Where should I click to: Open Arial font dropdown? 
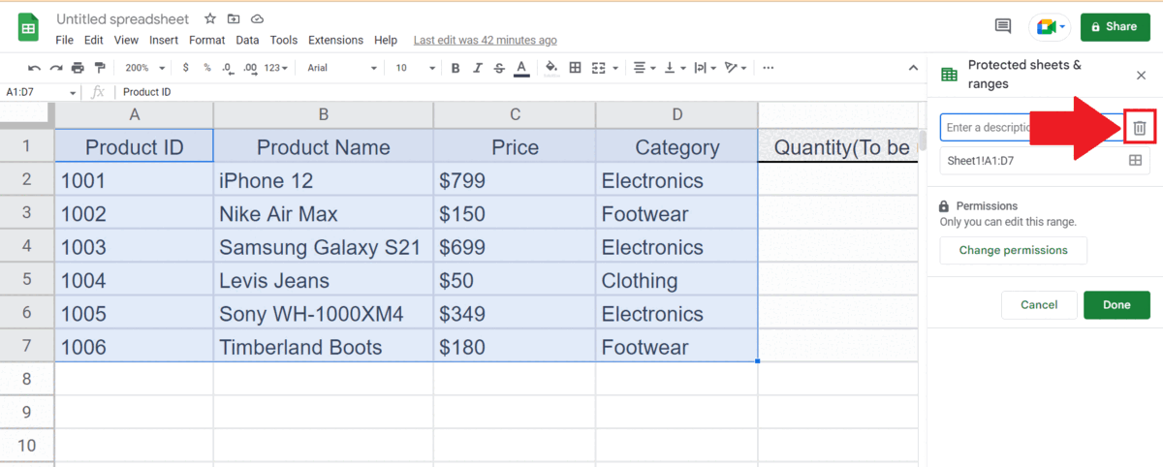tap(342, 68)
